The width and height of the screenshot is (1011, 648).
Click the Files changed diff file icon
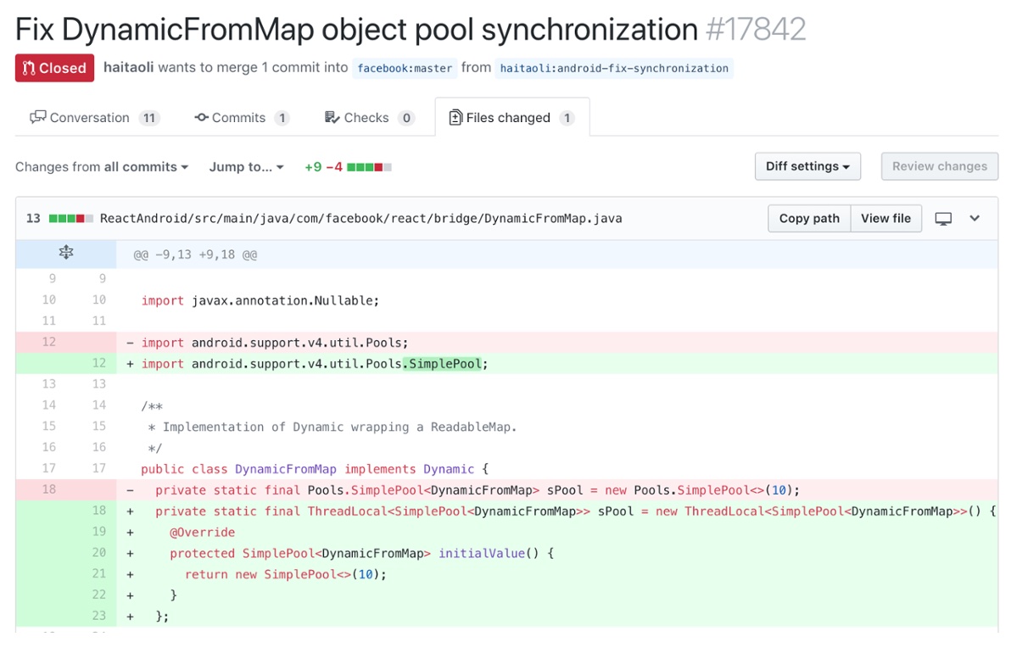click(455, 117)
